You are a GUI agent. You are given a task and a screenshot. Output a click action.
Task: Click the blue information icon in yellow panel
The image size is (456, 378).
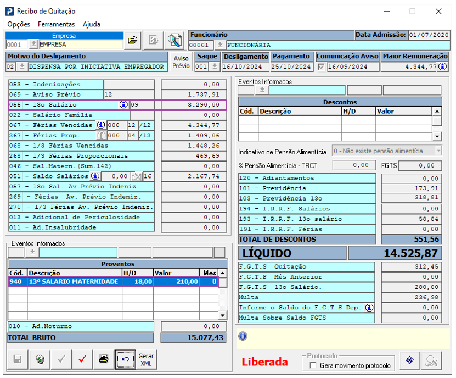point(243,336)
